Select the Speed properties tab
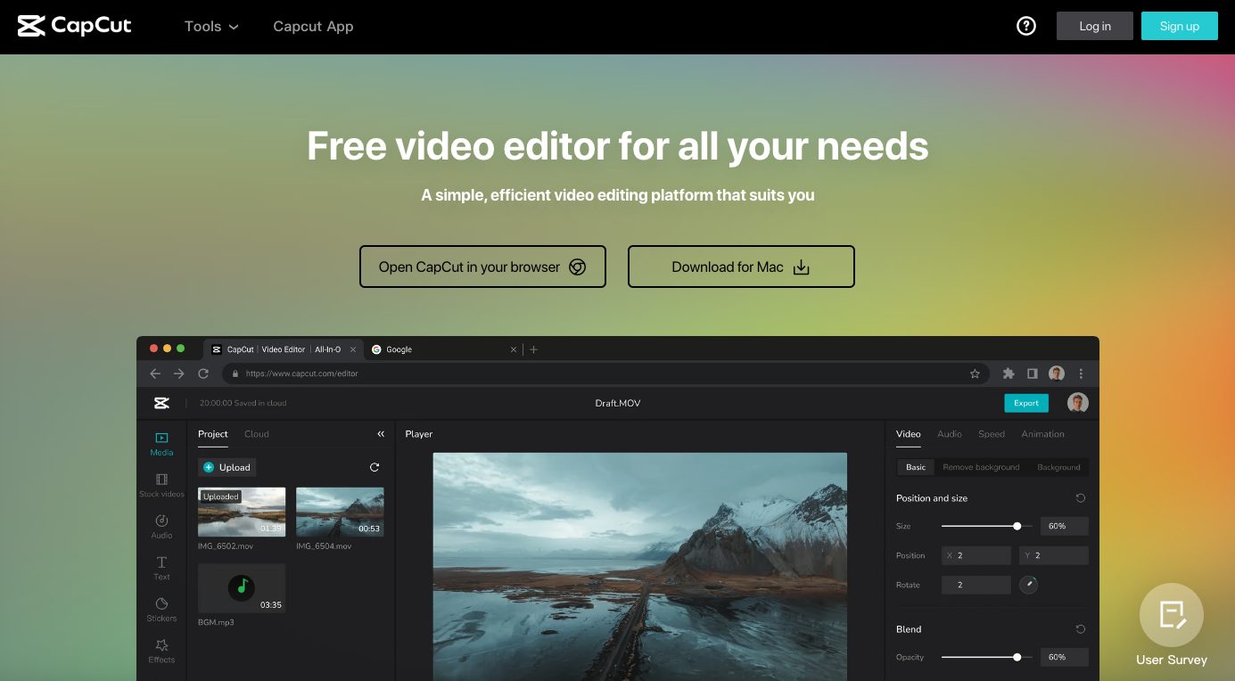Viewport: 1235px width, 681px height. pyautogui.click(x=992, y=434)
